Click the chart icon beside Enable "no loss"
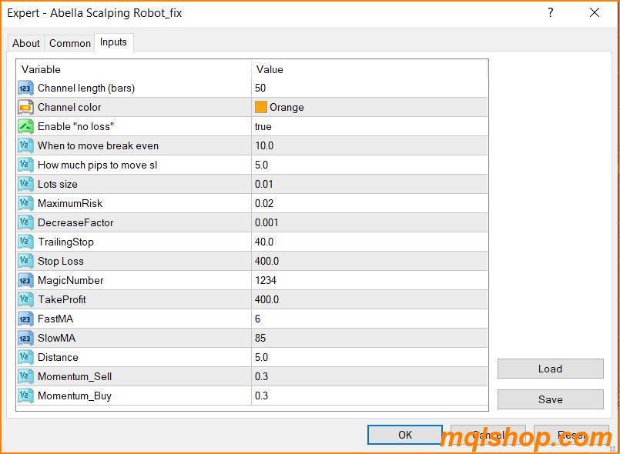 pos(25,126)
